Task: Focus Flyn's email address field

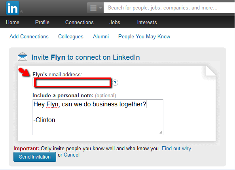Action: [72, 82]
